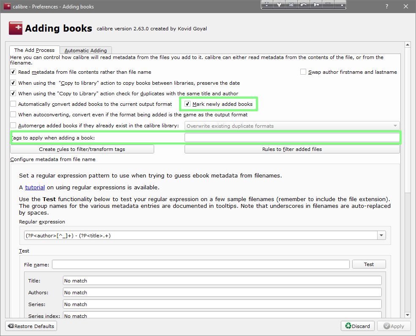Click the Authors result field
Image resolution: width=416 pixels, height=336 pixels.
pyautogui.click(x=222, y=292)
